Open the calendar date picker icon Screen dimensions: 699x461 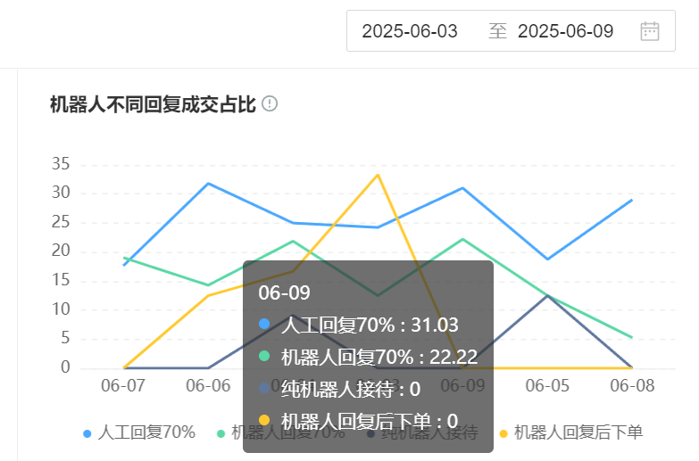coord(650,31)
